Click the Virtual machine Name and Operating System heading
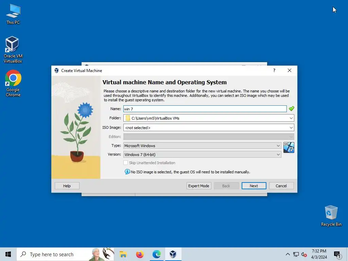The image size is (348, 261). coord(164,82)
